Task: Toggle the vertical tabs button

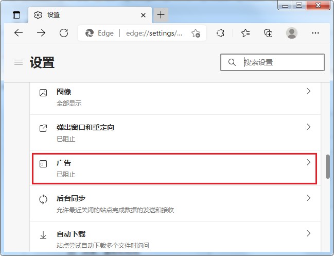Action: point(16,15)
